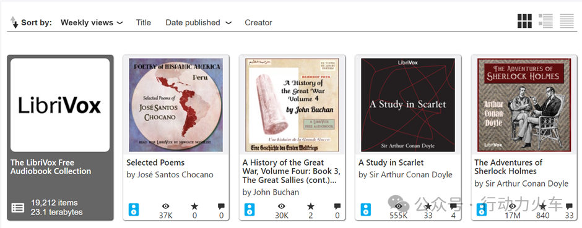
Task: Click reviews bubble icon on Selected Poems
Action: click(221, 206)
